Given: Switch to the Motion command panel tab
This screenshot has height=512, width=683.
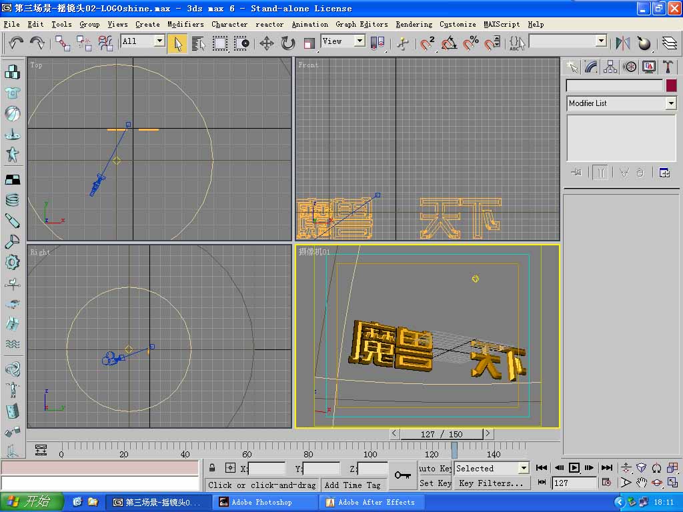Looking at the screenshot, I should [630, 67].
